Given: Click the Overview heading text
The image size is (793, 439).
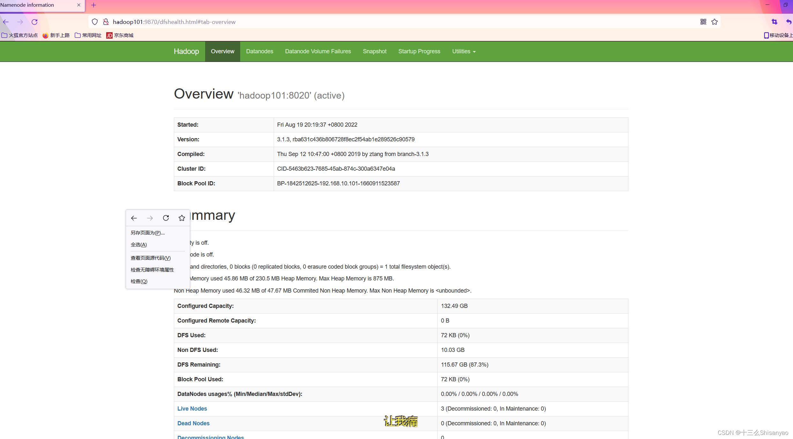Looking at the screenshot, I should pos(204,94).
